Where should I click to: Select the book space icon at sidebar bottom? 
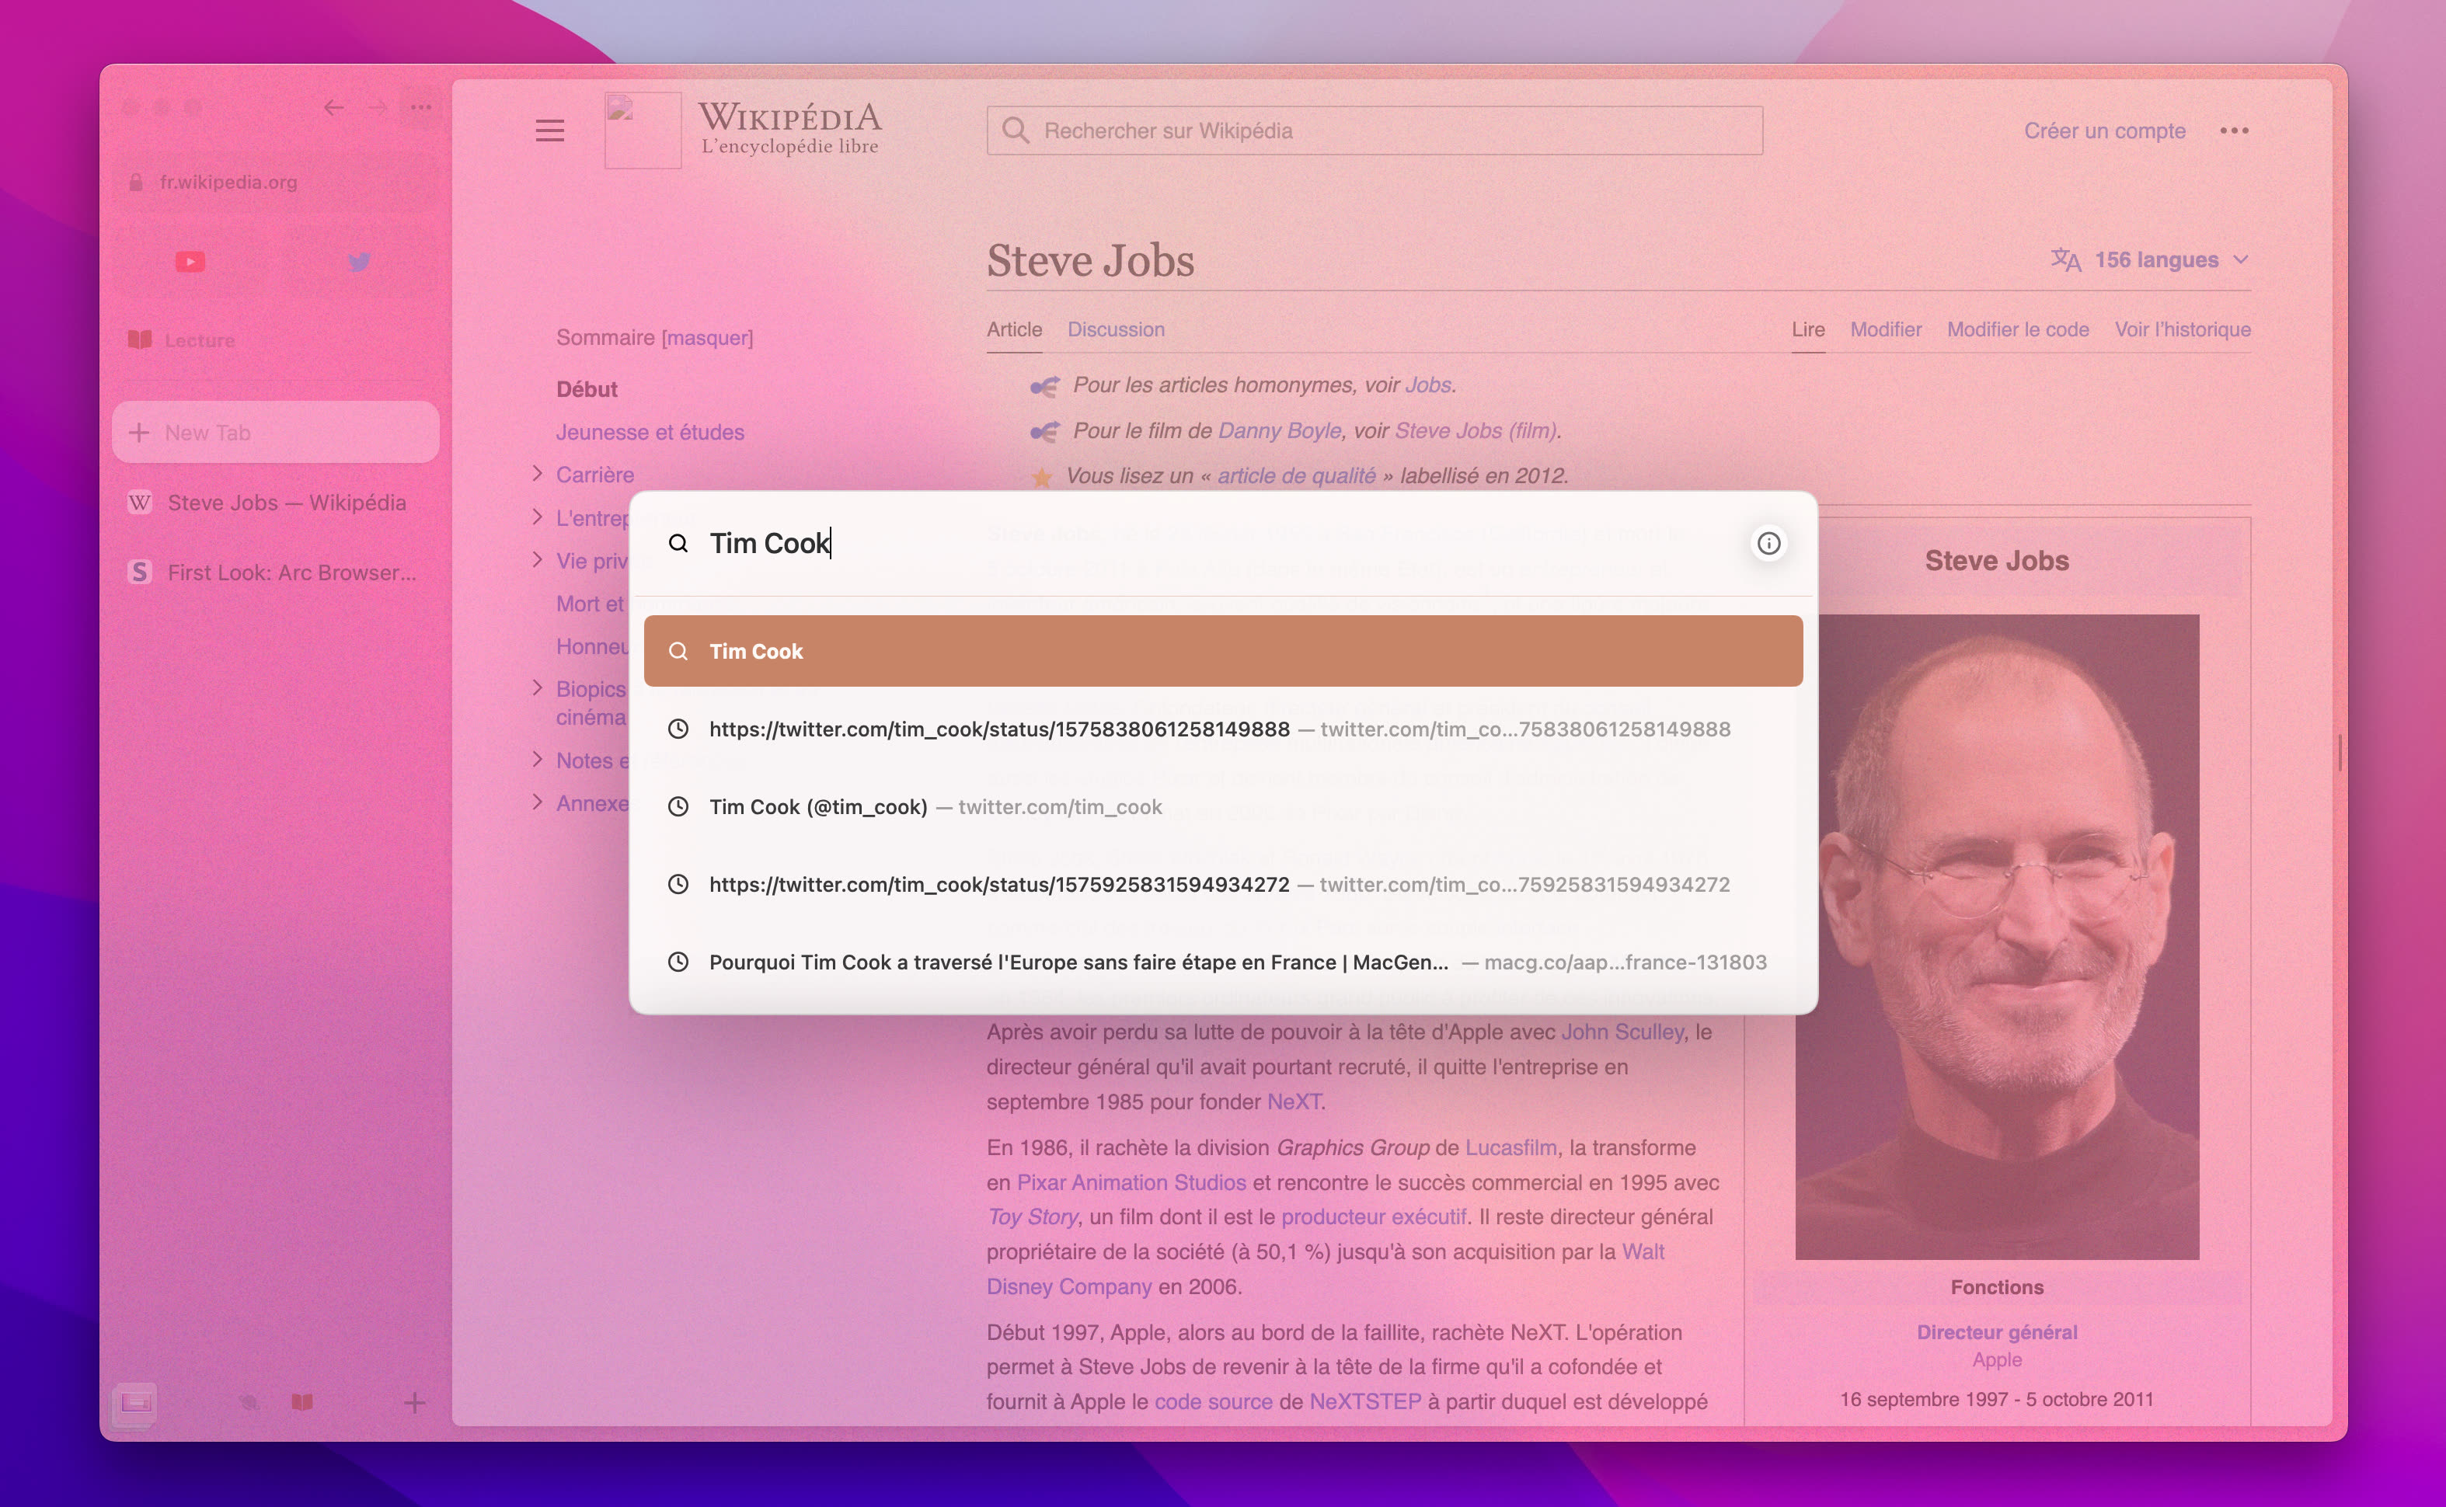302,1404
